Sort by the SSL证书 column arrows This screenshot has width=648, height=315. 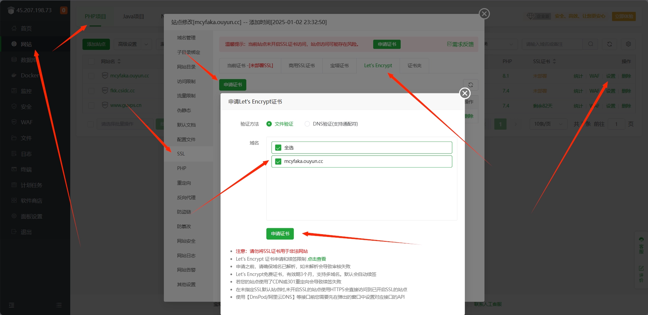pos(554,61)
